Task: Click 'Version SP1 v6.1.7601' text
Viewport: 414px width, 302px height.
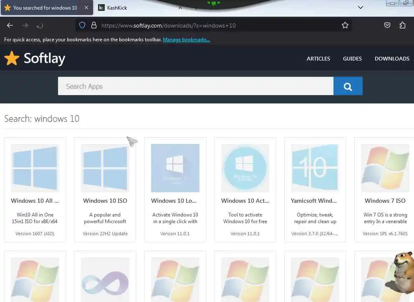Action: coord(385,234)
